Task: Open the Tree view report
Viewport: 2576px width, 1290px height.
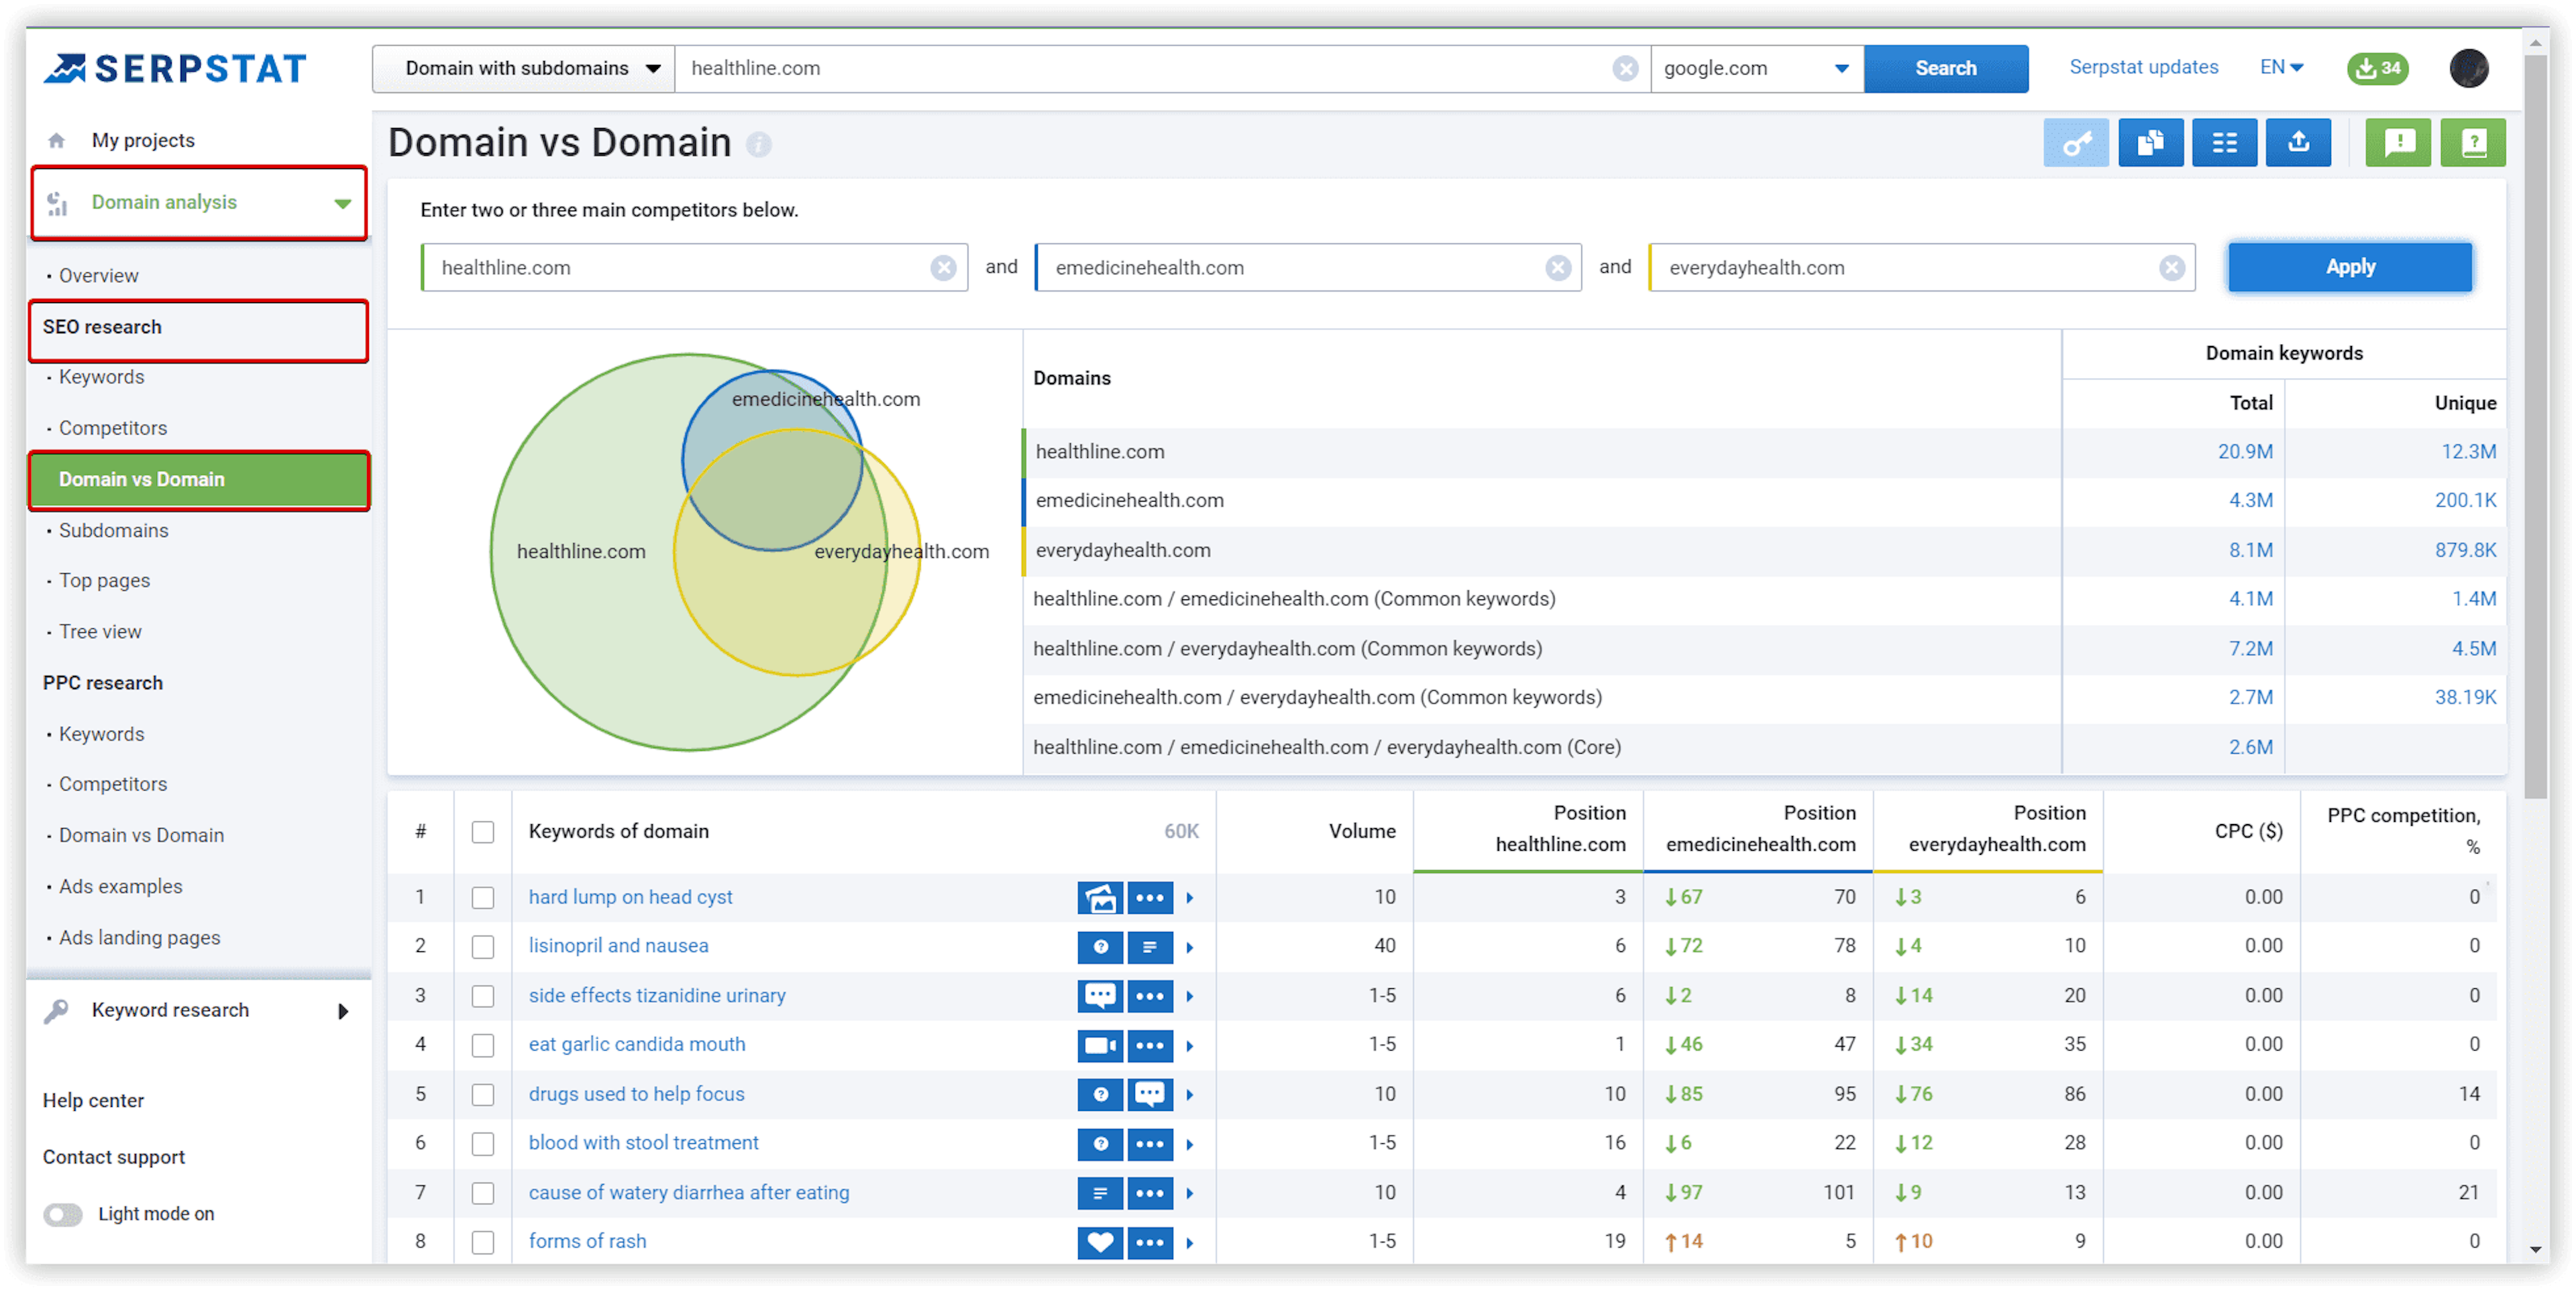Action: pyautogui.click(x=100, y=632)
